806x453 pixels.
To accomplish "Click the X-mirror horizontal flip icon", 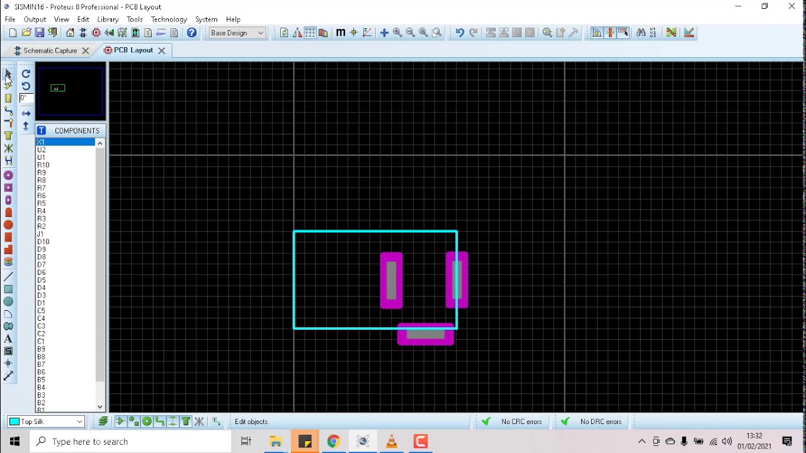I will 26,114.
